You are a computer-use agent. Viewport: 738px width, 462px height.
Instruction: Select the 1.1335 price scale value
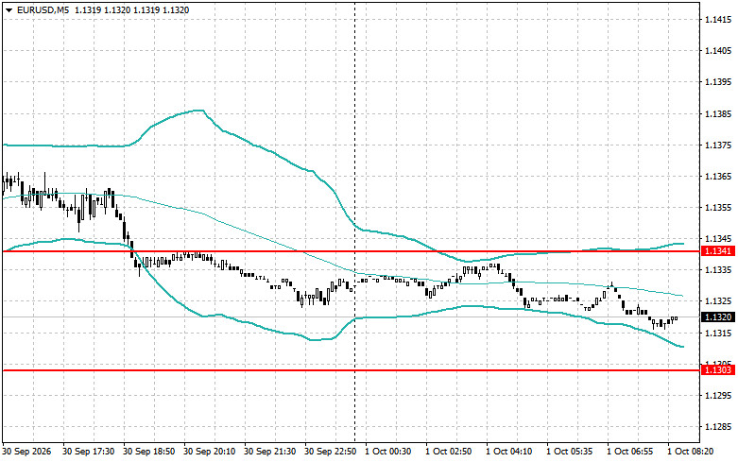click(x=718, y=270)
